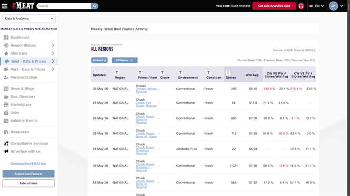Viewport: 350px width, 196px height.
Task: Click the By Meat Cut button
Action: coord(99,60)
